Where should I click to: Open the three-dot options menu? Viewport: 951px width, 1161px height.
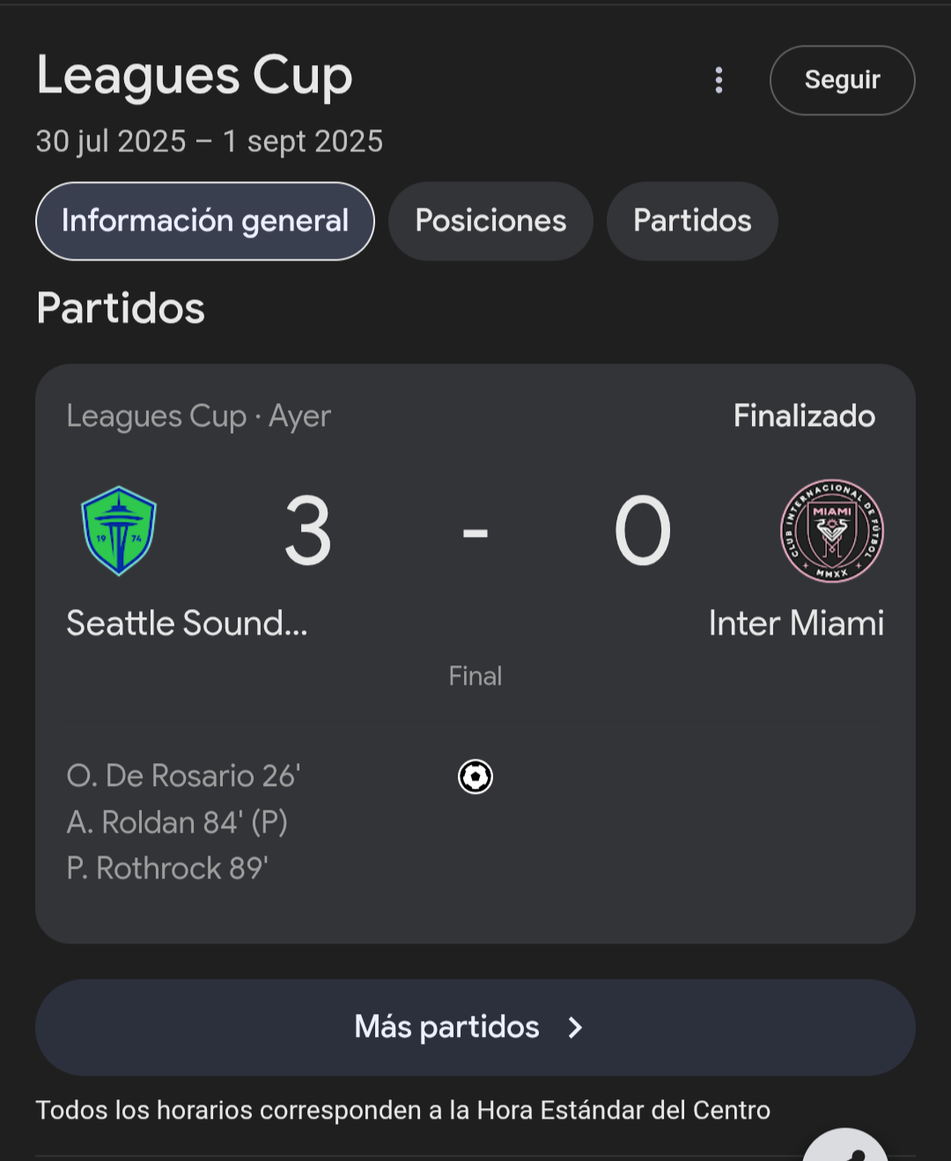(719, 80)
